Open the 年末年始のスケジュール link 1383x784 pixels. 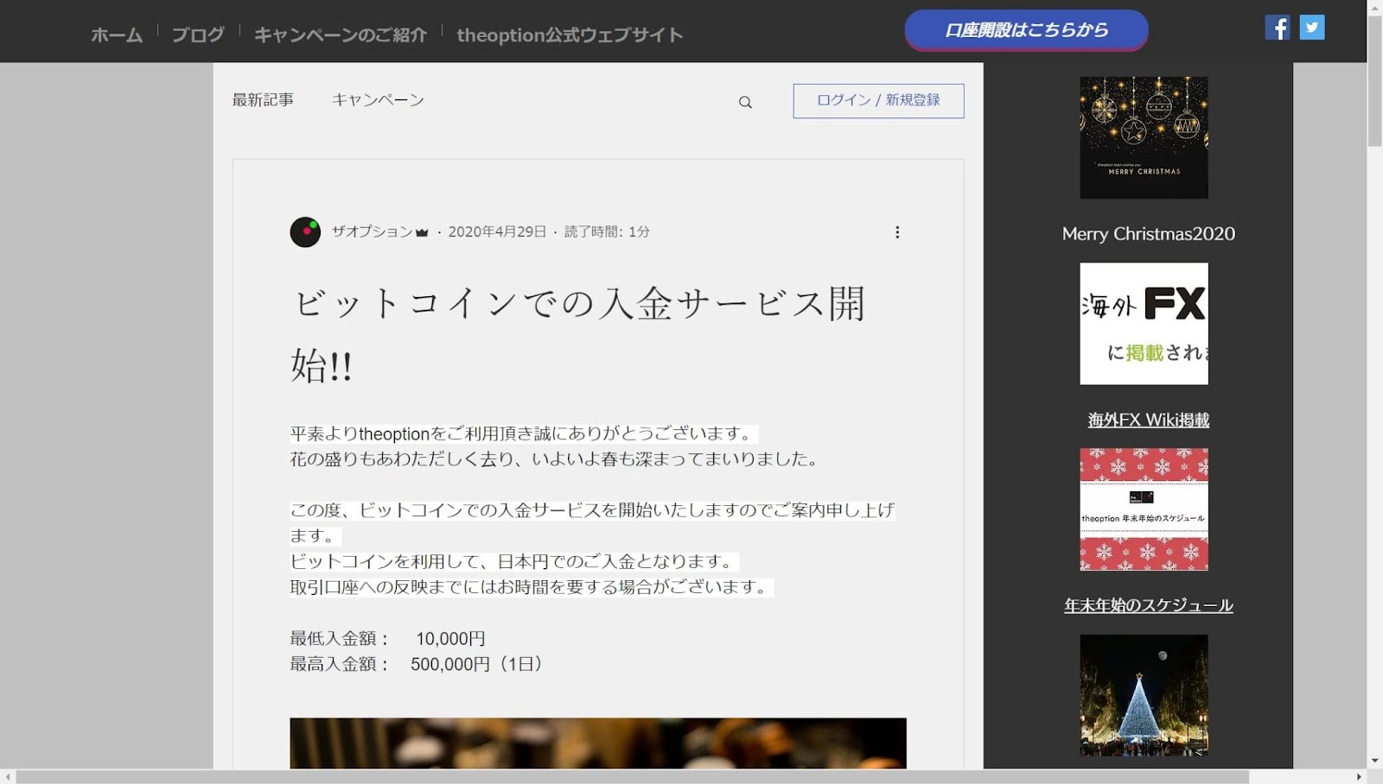[x=1149, y=605]
